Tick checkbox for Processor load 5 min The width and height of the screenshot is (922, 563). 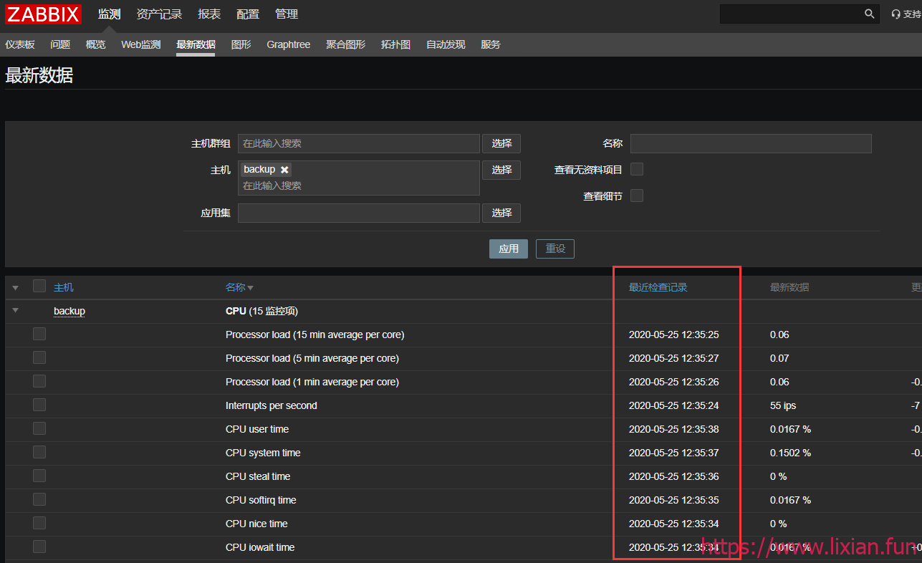pyautogui.click(x=39, y=357)
